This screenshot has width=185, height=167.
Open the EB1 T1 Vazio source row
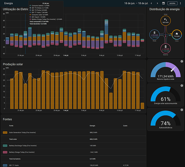(74, 165)
